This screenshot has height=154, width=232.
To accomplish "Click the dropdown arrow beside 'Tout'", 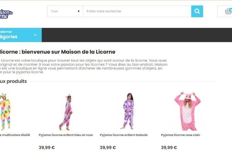I will coord(78,11).
